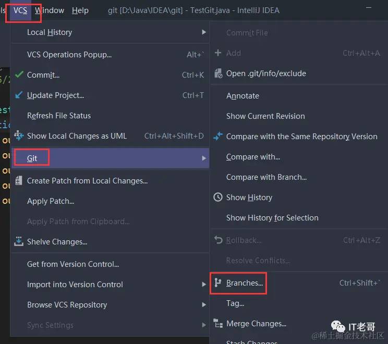Click the Shelve Changes tray icon

19,241
